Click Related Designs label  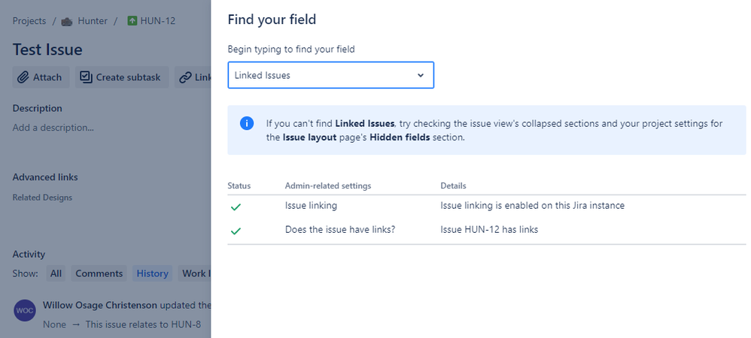42,198
